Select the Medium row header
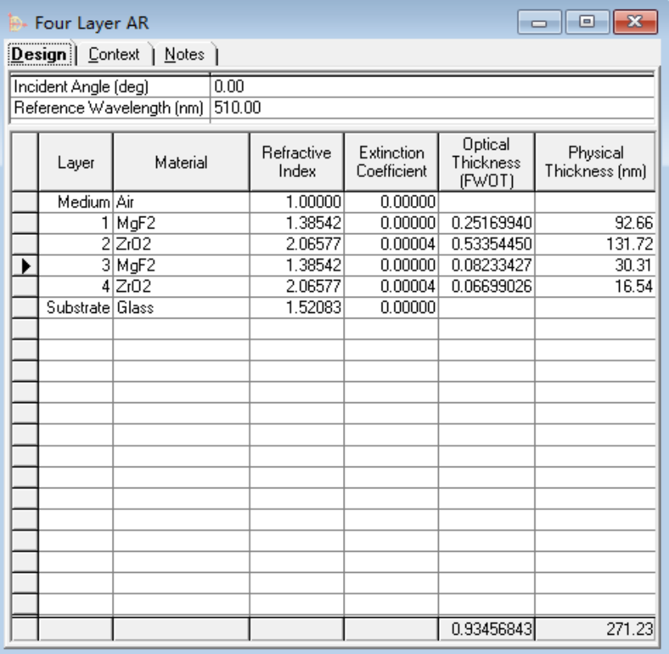Viewport: 669px width, 654px height. 25,202
